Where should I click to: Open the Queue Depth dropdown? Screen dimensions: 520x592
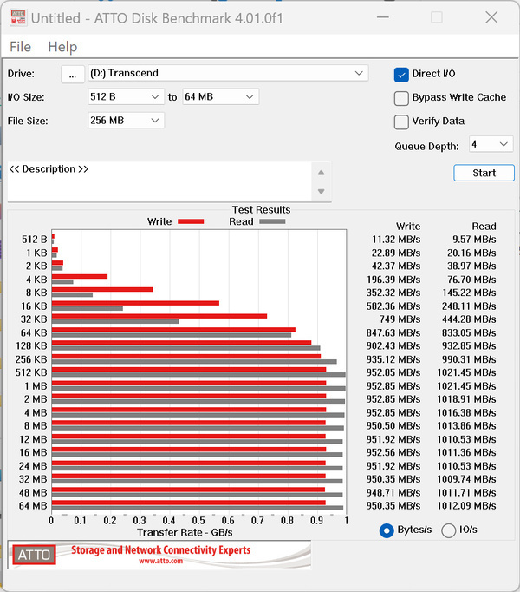coord(491,144)
